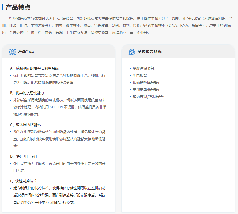Image resolution: width=238 pixels, height=214 pixels.
Task: Click the alarm system icon beside 多项报警系统
Action: click(132, 52)
